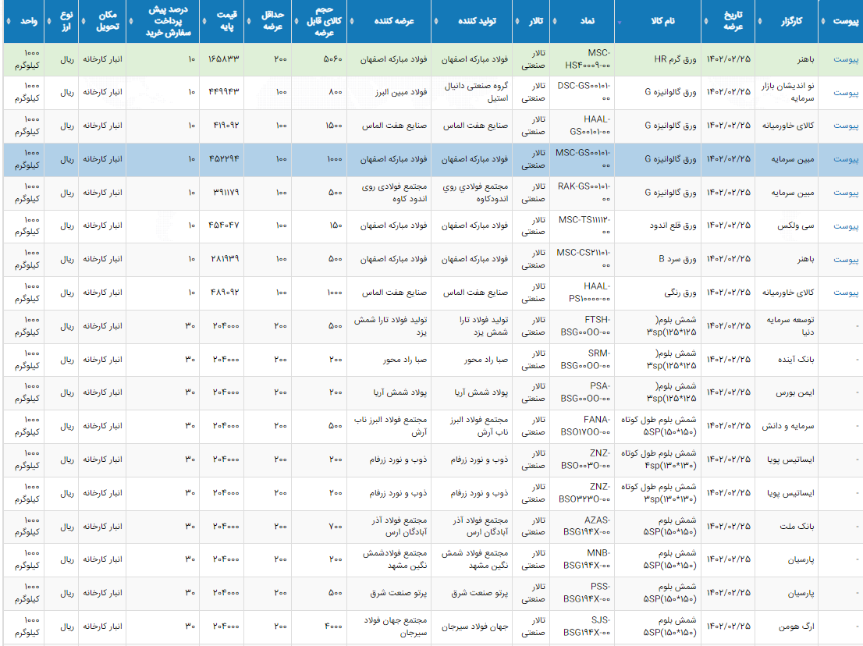Click the sort arrow beside نام کالا header
Viewport: 863px width, 646px height.
coord(620,23)
